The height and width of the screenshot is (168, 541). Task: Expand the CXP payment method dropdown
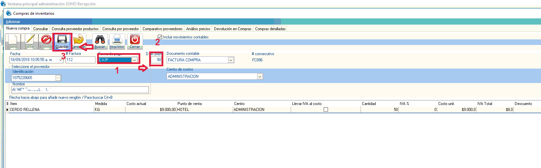click(x=134, y=60)
